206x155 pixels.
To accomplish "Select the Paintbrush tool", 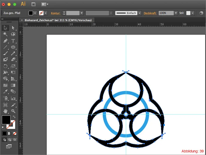I will point(5,53).
